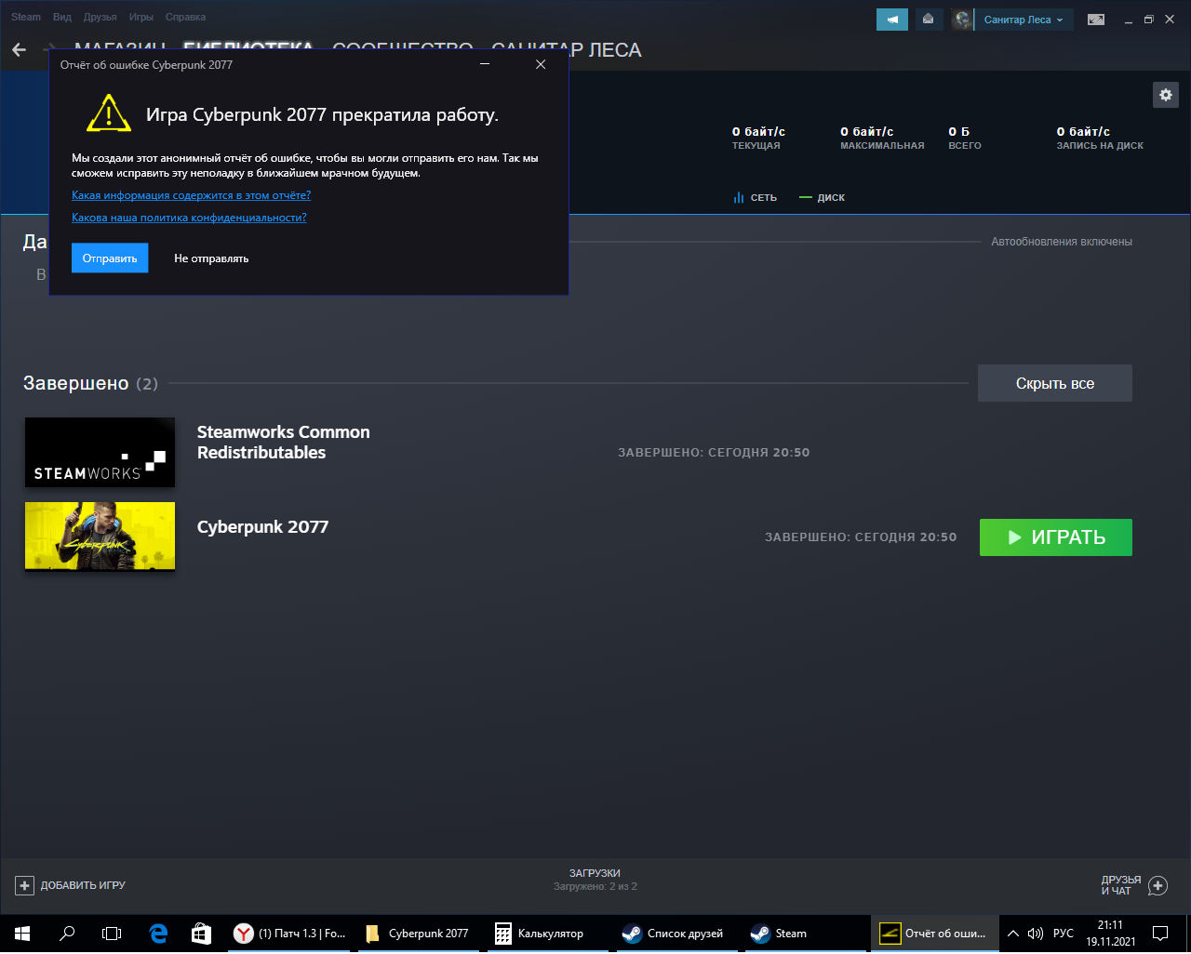Switch to Steam 'Список друзей' window
This screenshot has height=954, width=1191.
click(676, 934)
